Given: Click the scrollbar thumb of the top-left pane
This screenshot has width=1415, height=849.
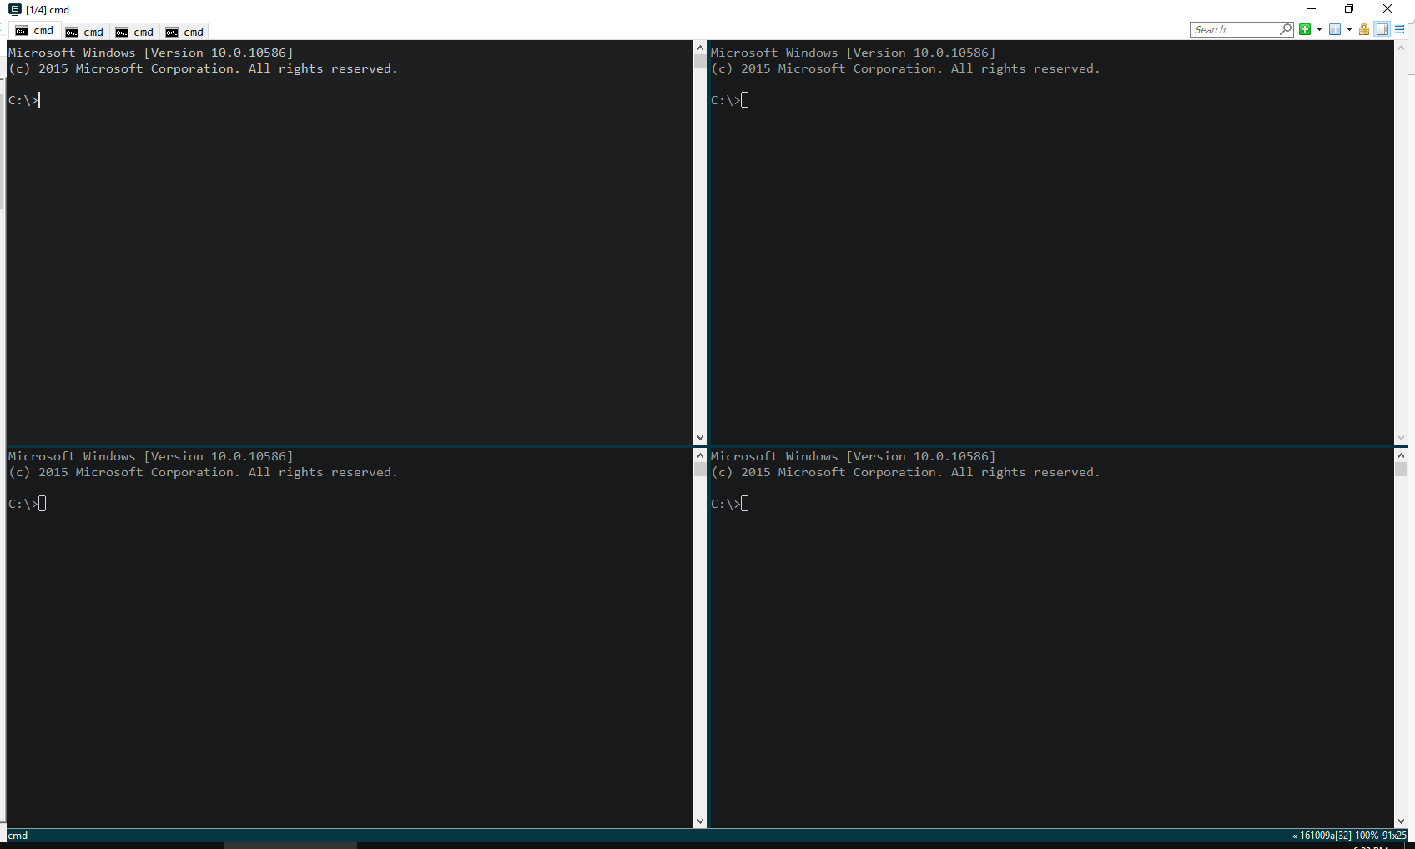Looking at the screenshot, I should pos(700,62).
